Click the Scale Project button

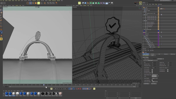pyautogui.click(x=150, y=61)
